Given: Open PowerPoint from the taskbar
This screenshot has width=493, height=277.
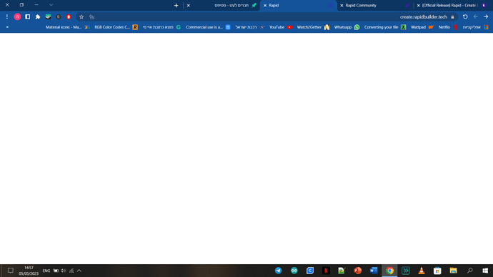Looking at the screenshot, I should (x=358, y=271).
